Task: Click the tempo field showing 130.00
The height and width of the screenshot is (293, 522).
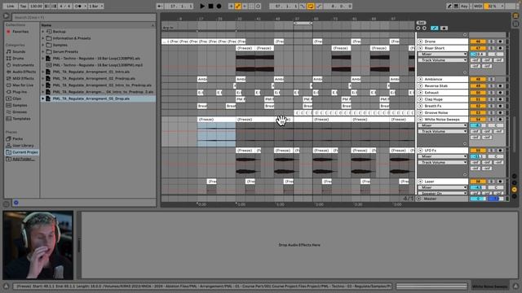Action: [x=36, y=6]
